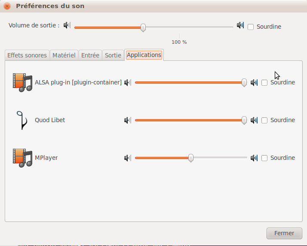Click the high volume icon beside output slider
Image resolution: width=307 pixels, height=246 pixels.
click(x=240, y=25)
